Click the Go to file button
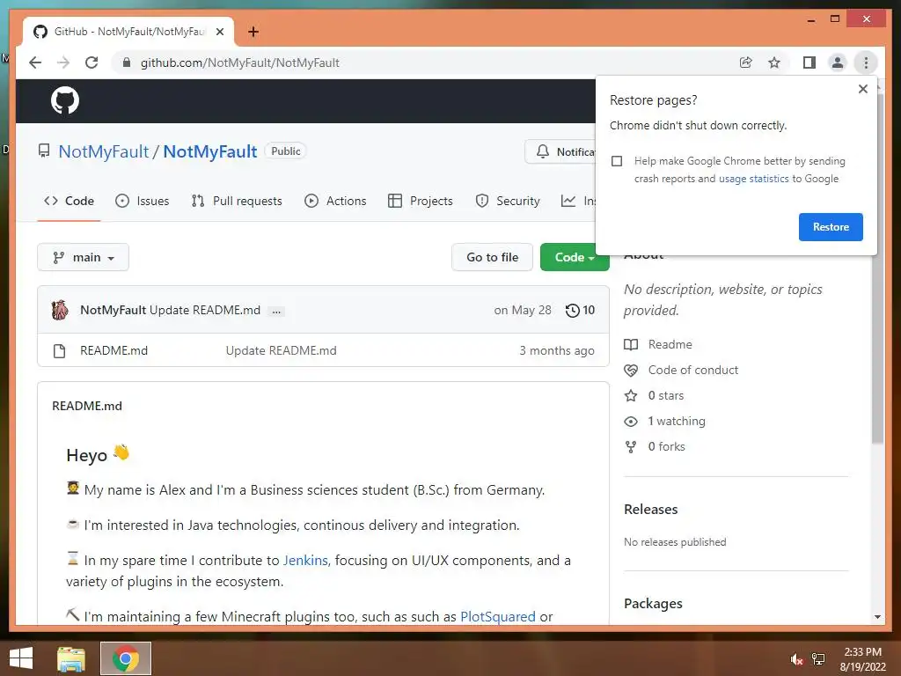The height and width of the screenshot is (676, 901). coord(493,257)
